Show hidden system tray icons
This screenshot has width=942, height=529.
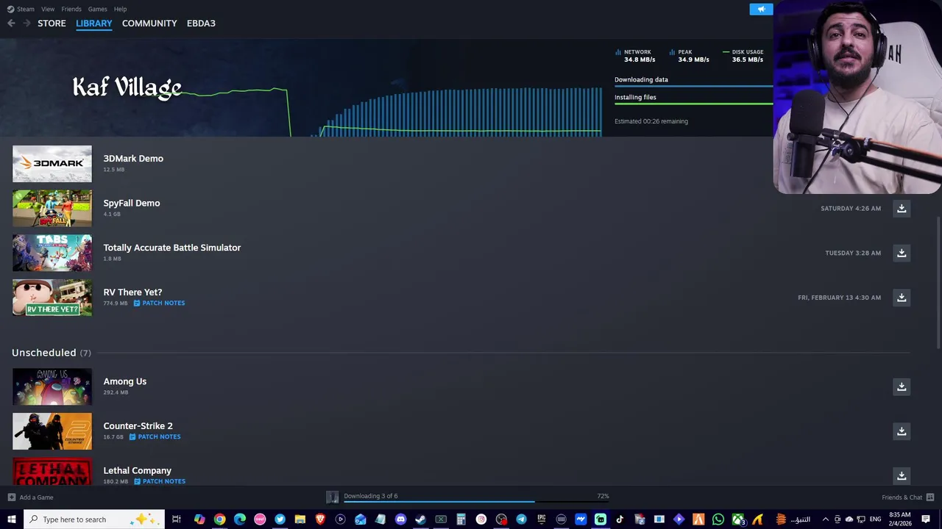pos(825,519)
